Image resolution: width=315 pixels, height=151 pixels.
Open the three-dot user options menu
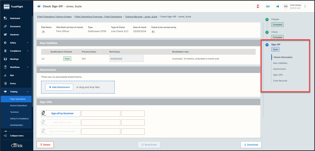point(305,6)
